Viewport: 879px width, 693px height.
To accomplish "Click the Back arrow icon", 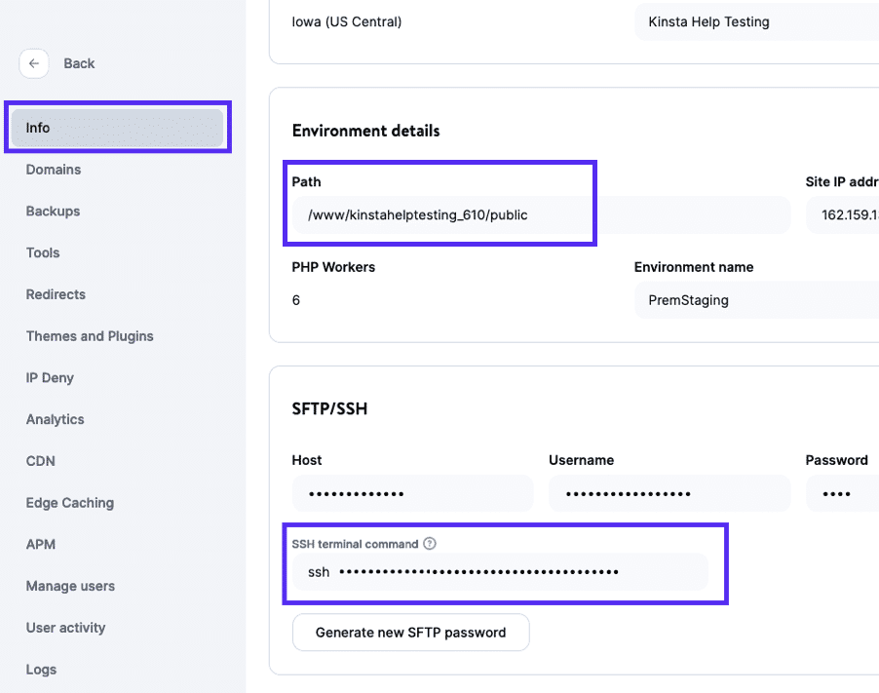I will (x=34, y=62).
